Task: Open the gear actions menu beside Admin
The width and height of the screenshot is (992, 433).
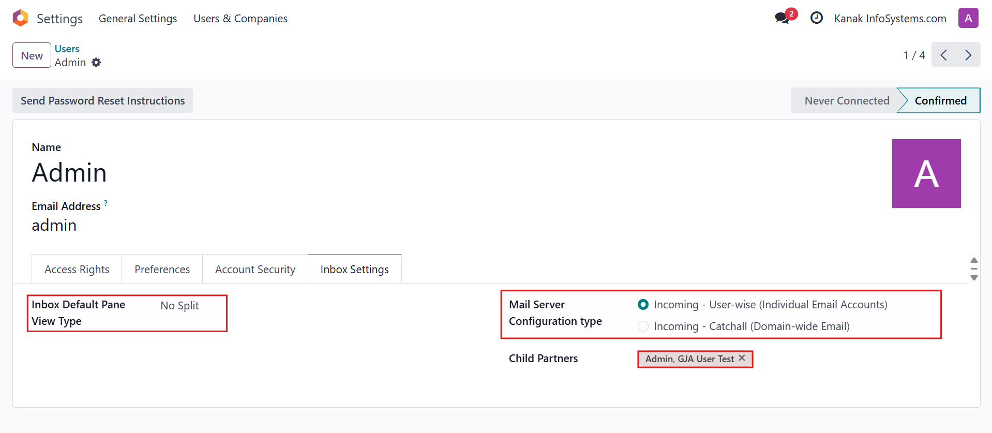Action: [x=96, y=63]
